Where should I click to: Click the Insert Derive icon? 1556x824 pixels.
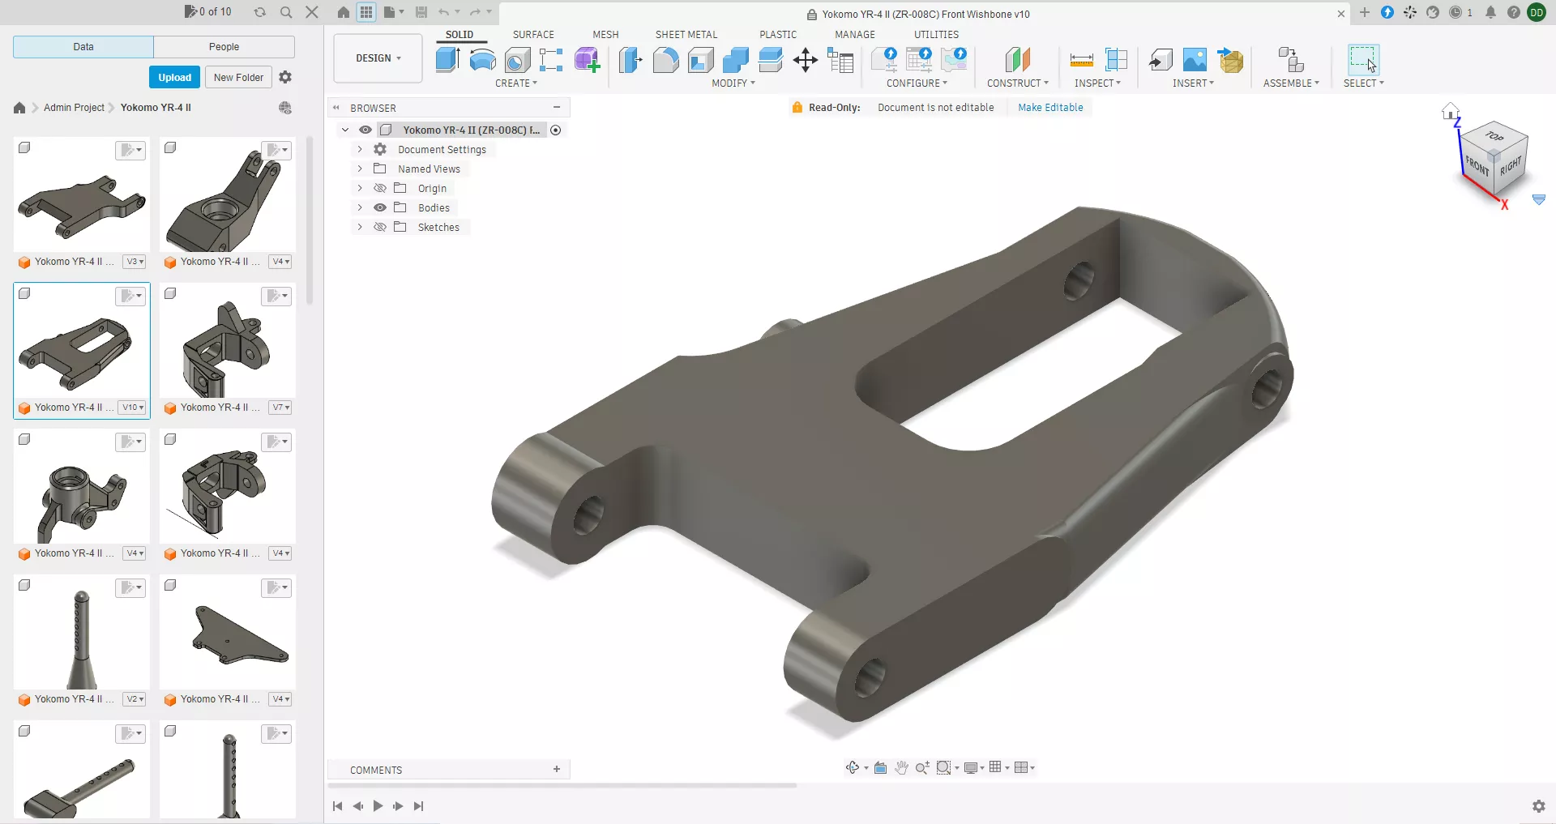[1161, 60]
